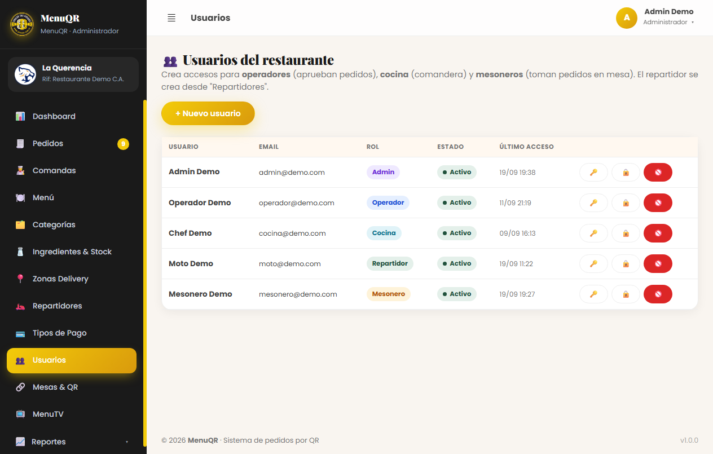Click the key icon for Operador Demo
The image size is (713, 454).
(x=593, y=202)
